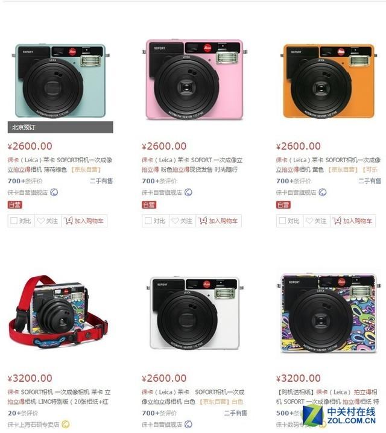This screenshot has width=386, height=433.
Task: Open the 700+ reviews link for the orange camera
Action: [x=293, y=181]
